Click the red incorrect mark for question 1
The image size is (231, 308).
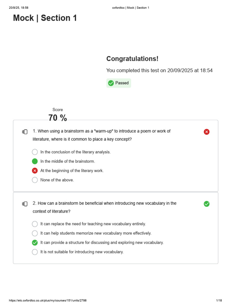[x=206, y=132]
